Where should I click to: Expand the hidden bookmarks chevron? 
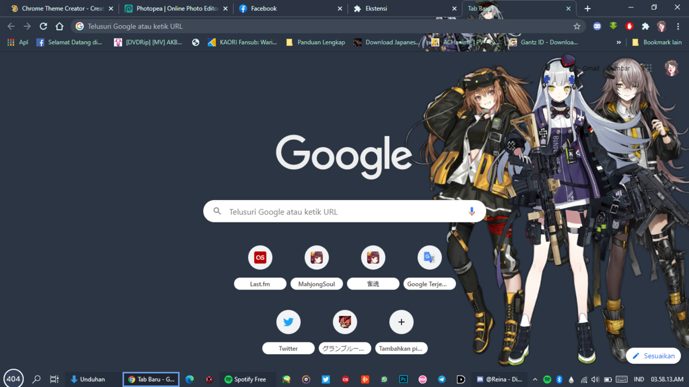click(x=618, y=42)
